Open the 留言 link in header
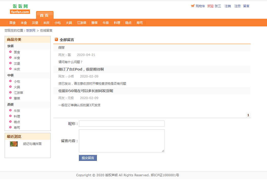Viewport: 267px width, 186px height. click(x=246, y=6)
